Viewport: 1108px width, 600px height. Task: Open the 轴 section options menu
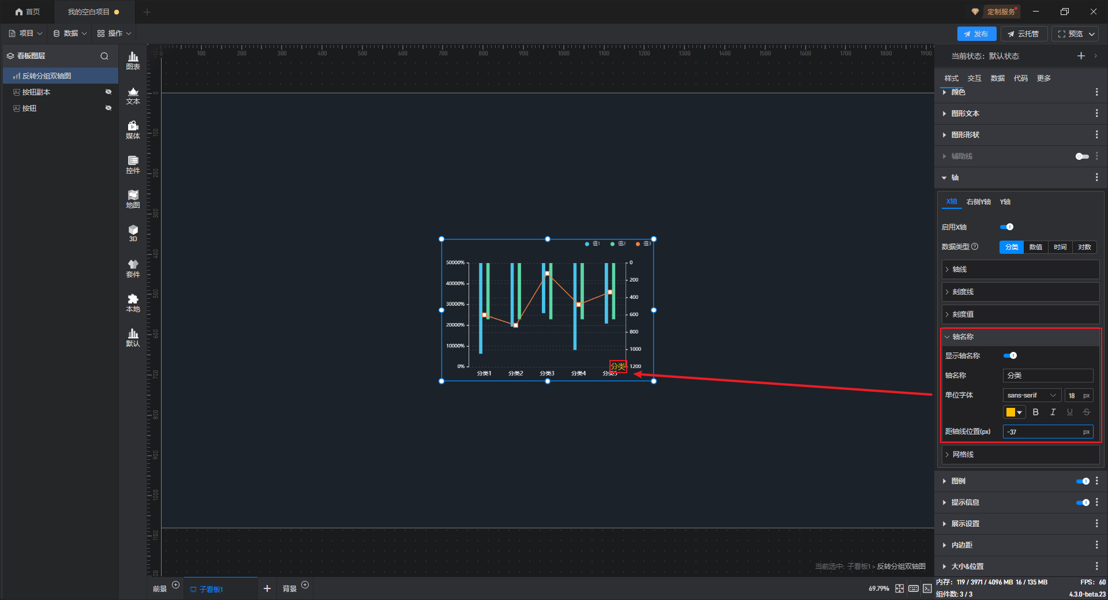pos(1096,178)
